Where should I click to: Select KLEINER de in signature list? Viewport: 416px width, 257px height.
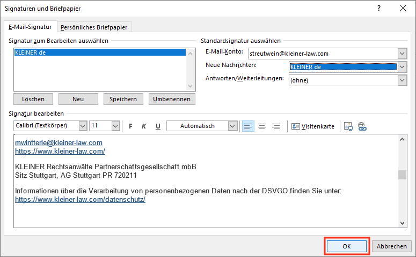click(x=31, y=52)
